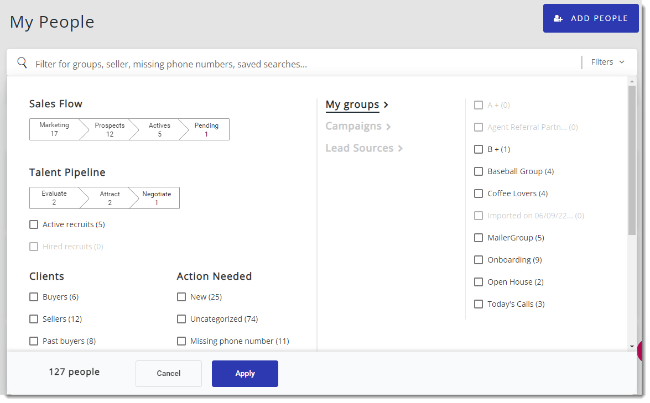Open the Filters dropdown
The width and height of the screenshot is (650, 403).
[607, 62]
